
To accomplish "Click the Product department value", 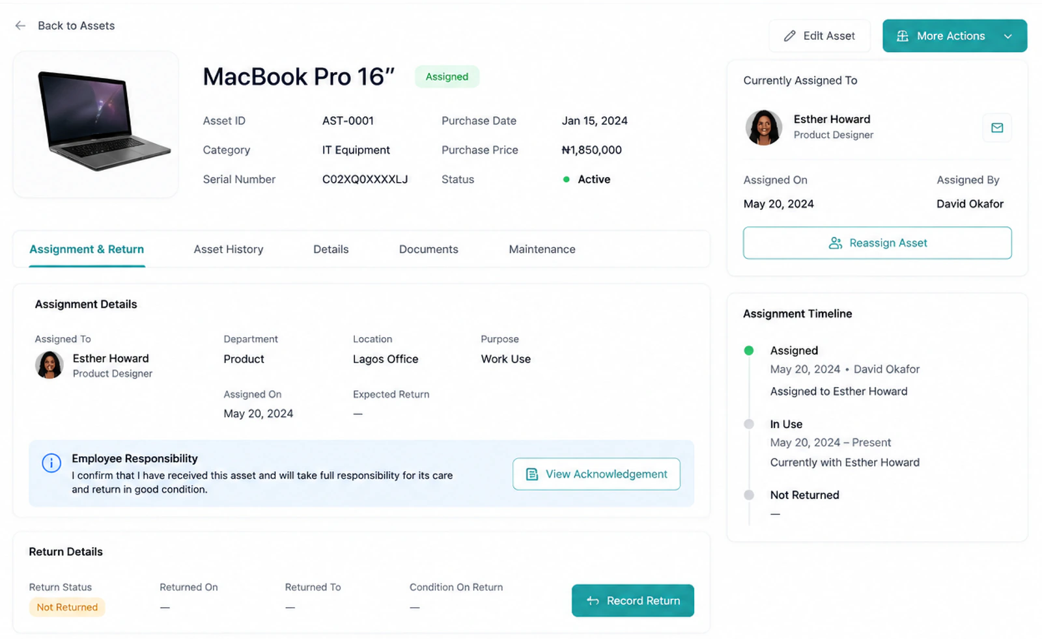I will [244, 359].
